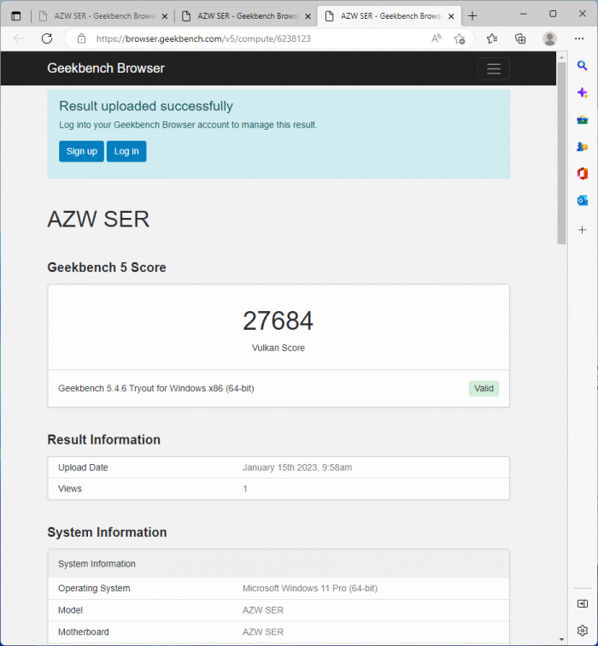Viewport: 598px width, 646px height.
Task: Click the Model row AZW SER value
Action: click(263, 610)
